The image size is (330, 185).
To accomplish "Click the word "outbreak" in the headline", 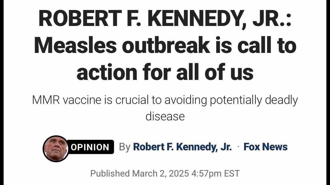I will 165,46.
